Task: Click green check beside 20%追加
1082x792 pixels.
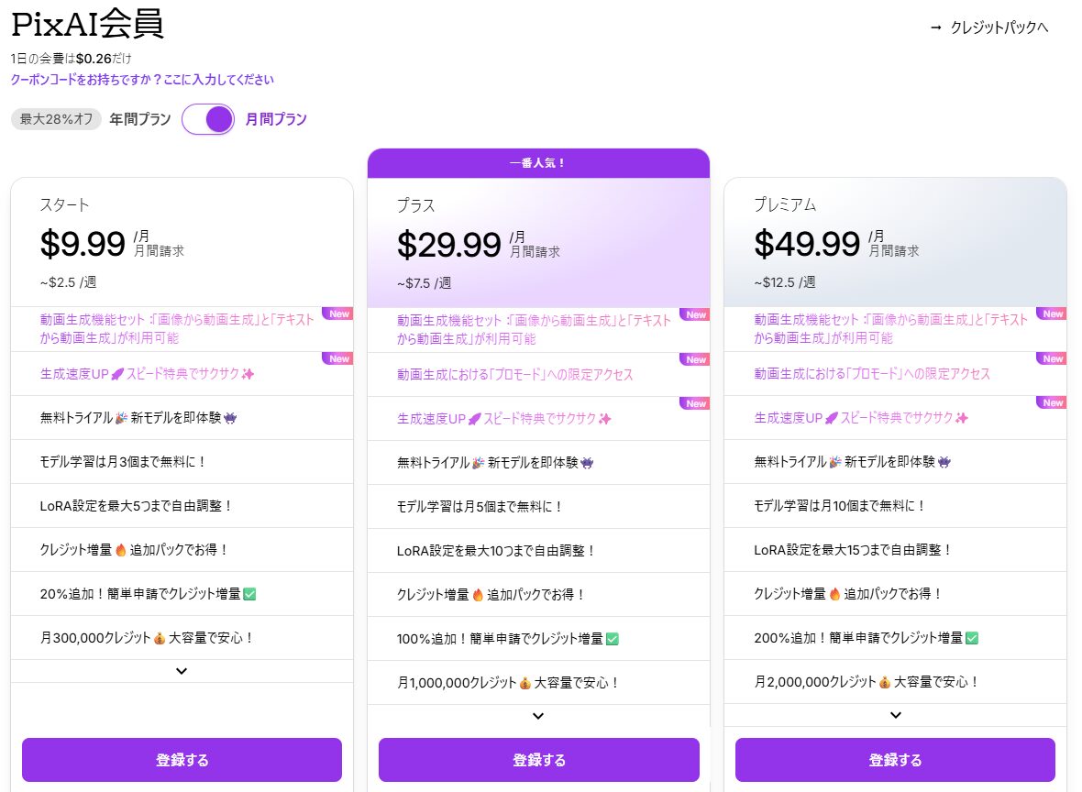Action: [x=249, y=594]
